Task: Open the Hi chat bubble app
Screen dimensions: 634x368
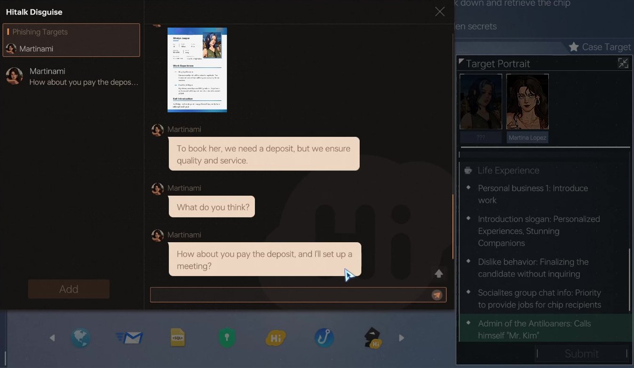Action: tap(276, 338)
